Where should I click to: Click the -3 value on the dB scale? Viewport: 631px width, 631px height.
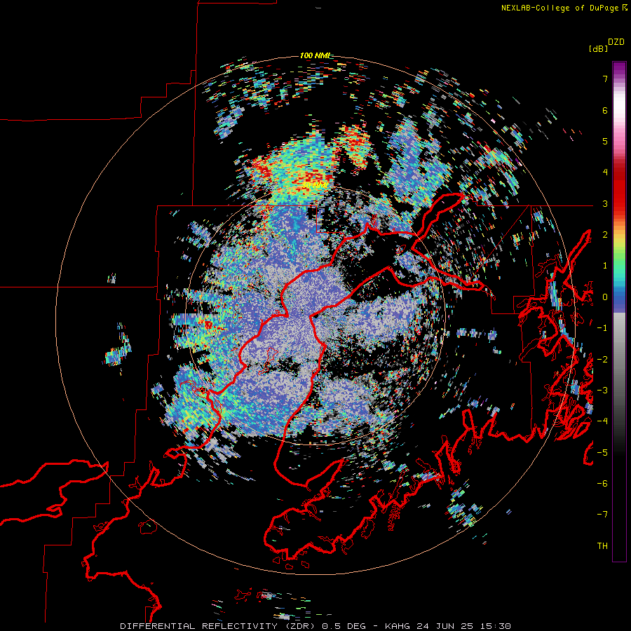[602, 390]
